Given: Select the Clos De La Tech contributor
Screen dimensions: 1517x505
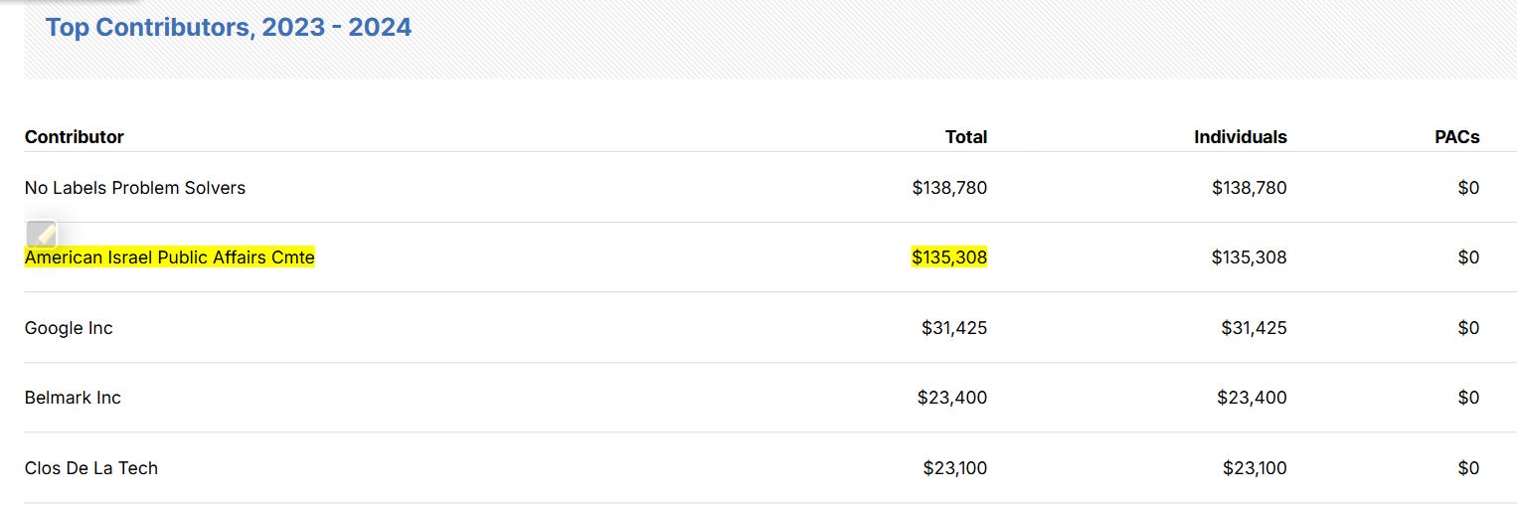Looking at the screenshot, I should tap(90, 468).
